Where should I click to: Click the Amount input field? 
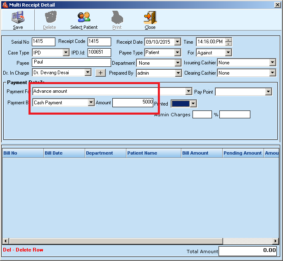pyautogui.click(x=133, y=103)
